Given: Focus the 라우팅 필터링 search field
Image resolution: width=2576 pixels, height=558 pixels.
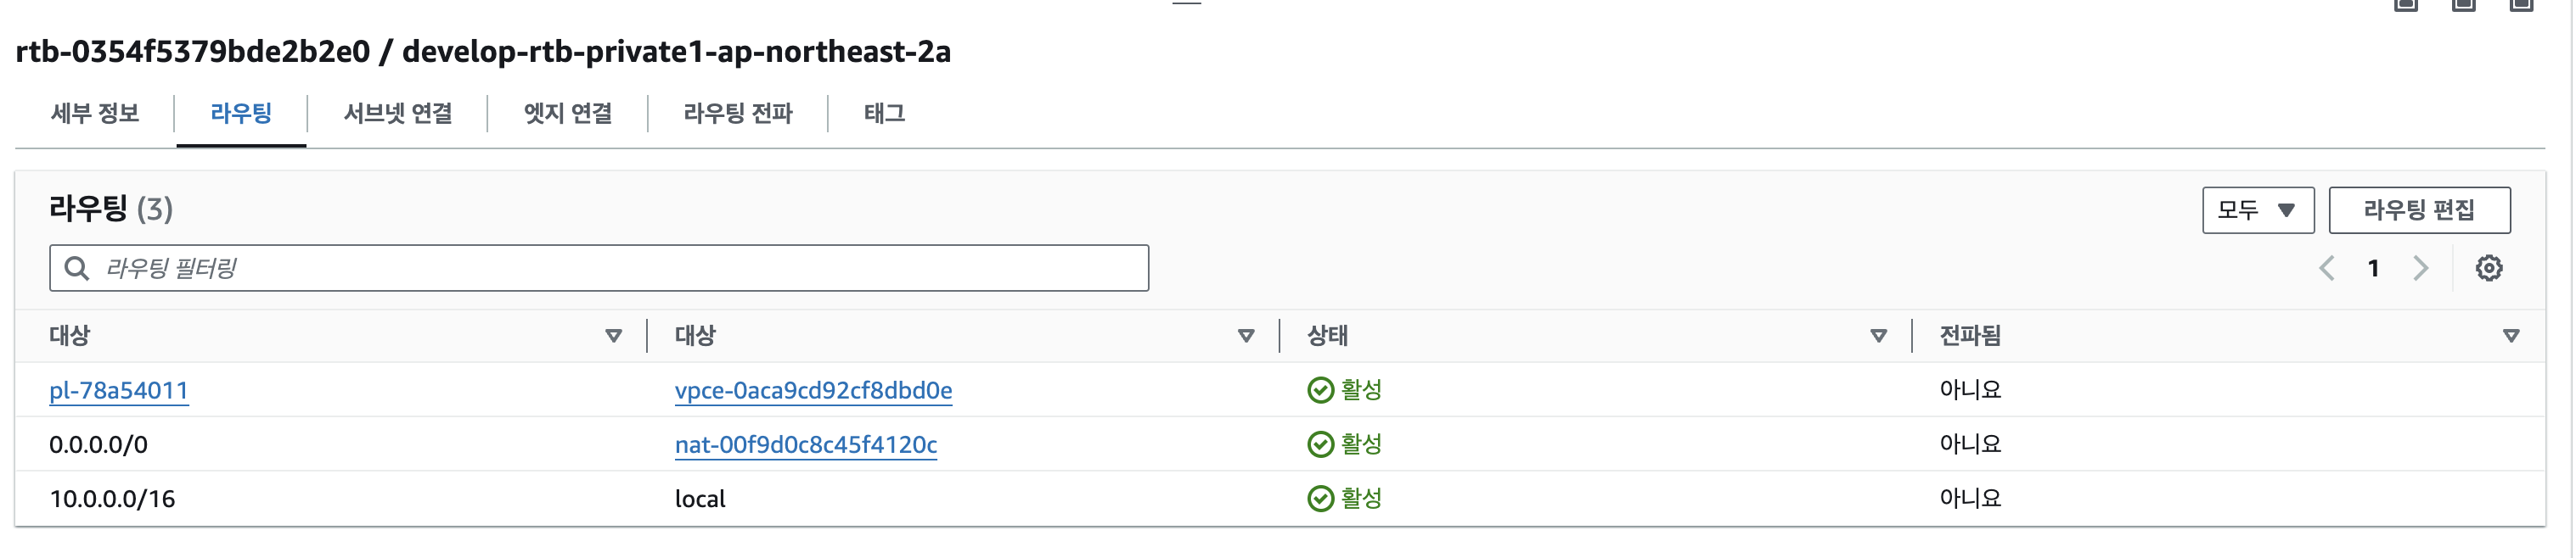Looking at the screenshot, I should pos(599,267).
